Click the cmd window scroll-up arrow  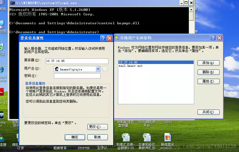[x=191, y=9]
